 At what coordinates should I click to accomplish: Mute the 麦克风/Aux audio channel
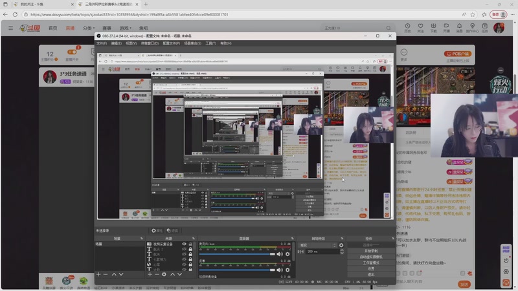[x=280, y=254]
